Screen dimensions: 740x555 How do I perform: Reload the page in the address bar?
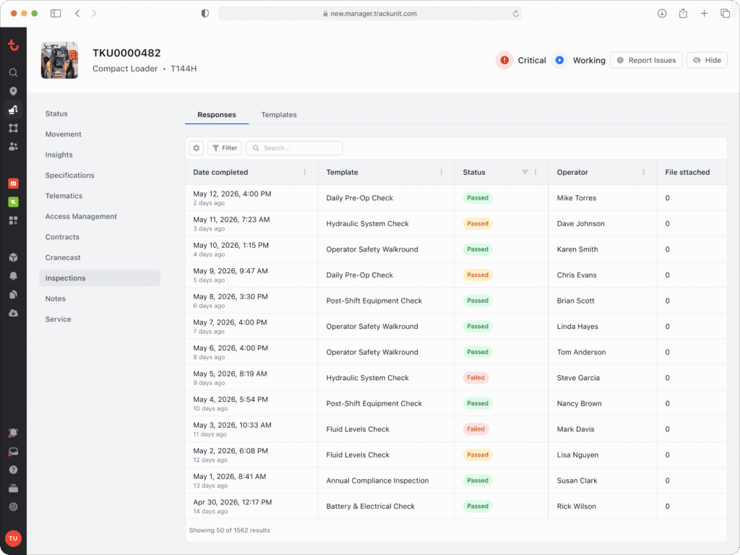pyautogui.click(x=516, y=14)
